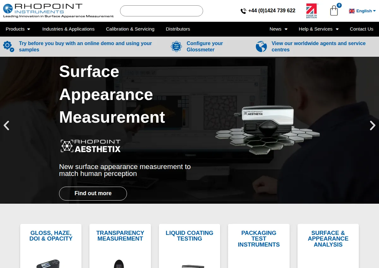
Task: Click the UK flag language icon
Action: pos(352,11)
